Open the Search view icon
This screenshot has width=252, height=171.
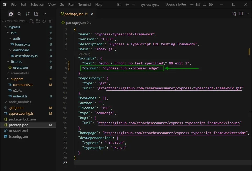[x=19, y=14]
